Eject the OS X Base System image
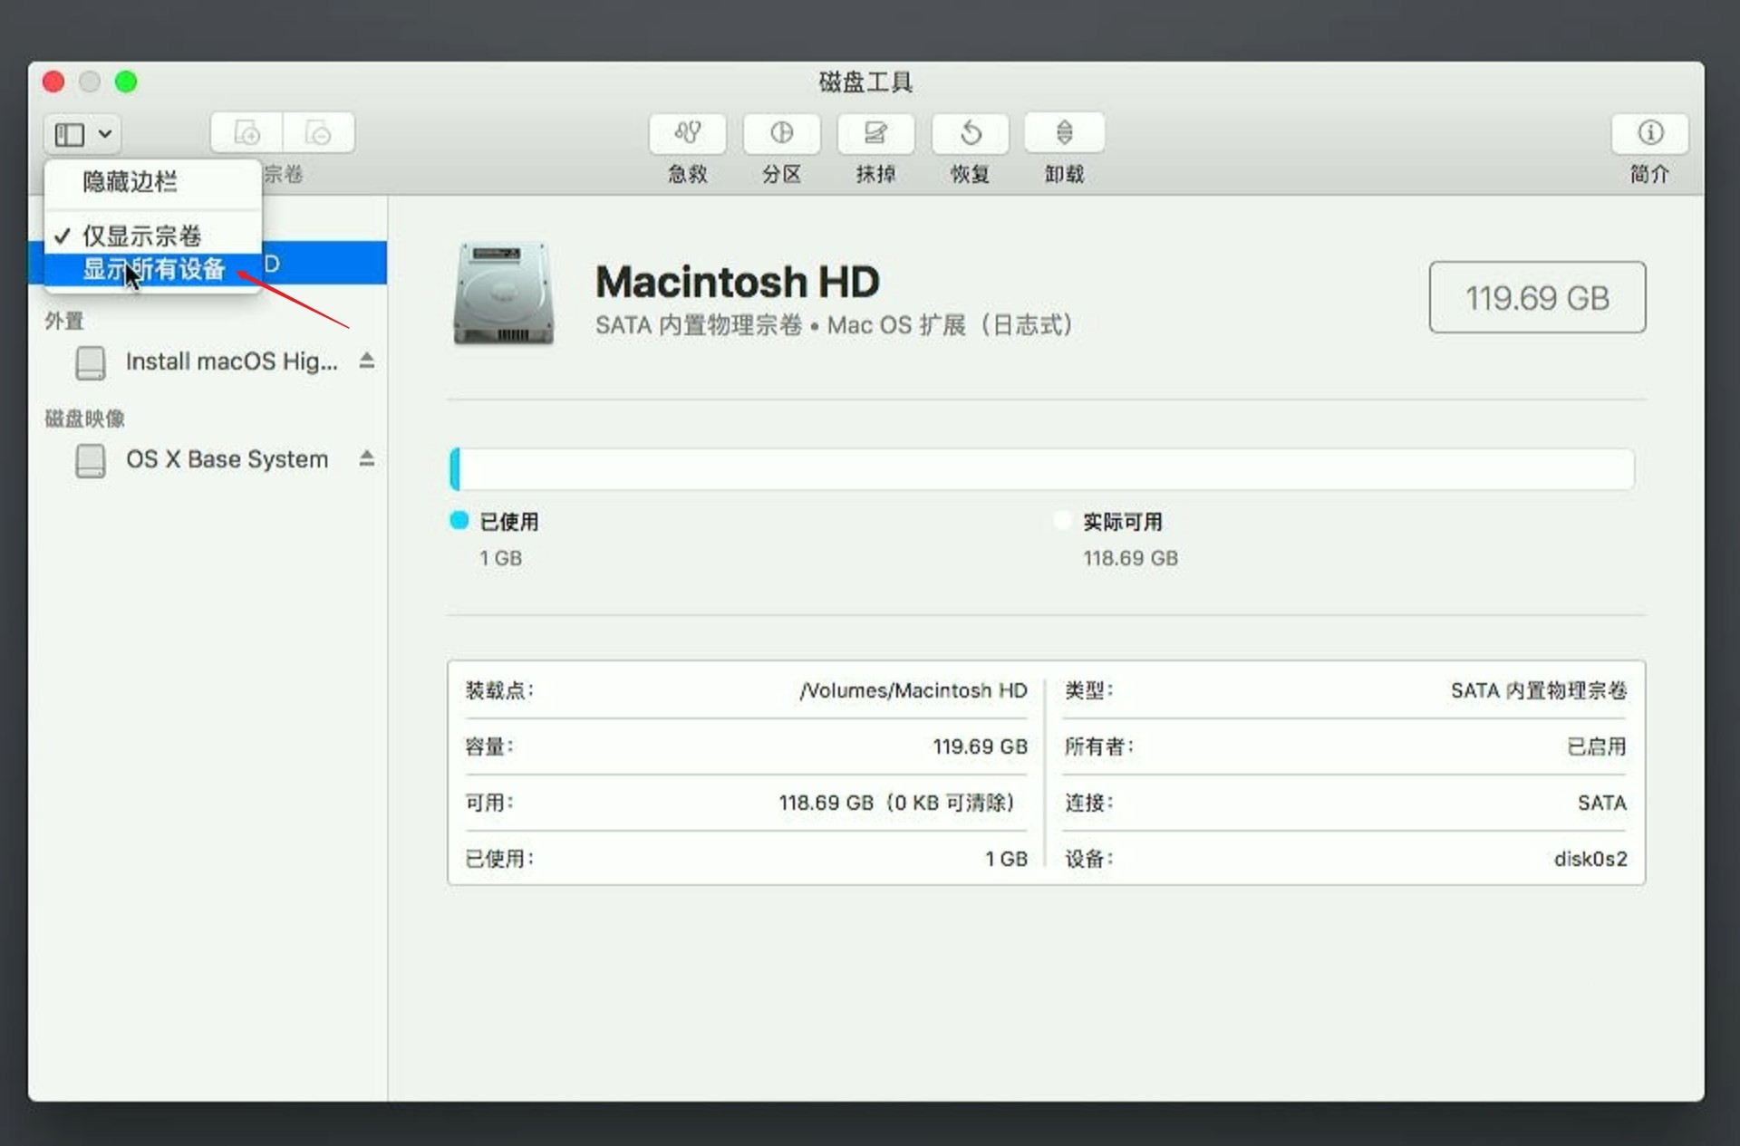 click(x=367, y=458)
